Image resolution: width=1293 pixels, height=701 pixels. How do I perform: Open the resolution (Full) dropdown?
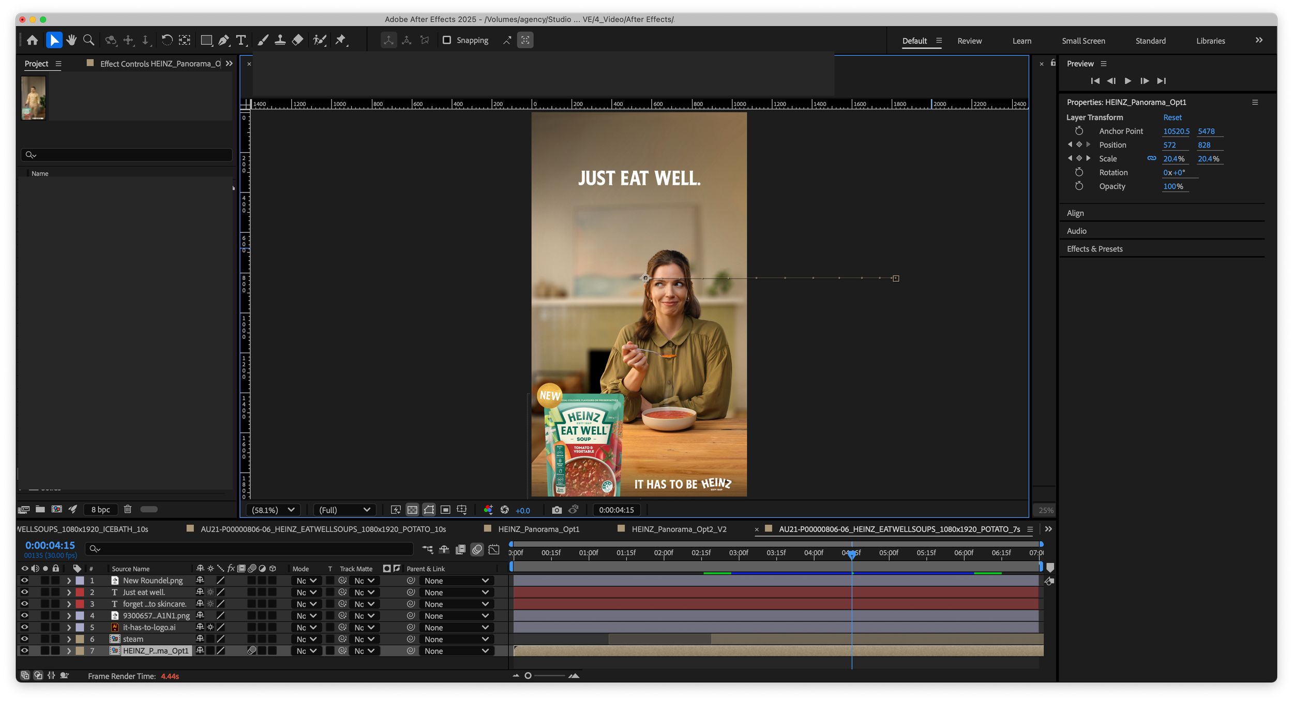344,510
